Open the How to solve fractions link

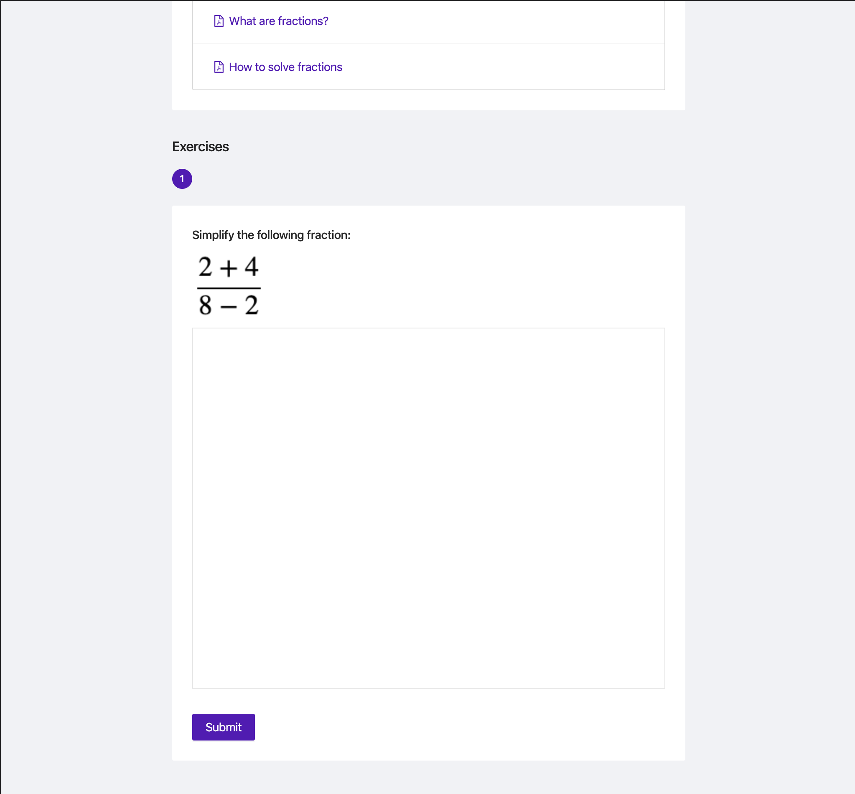pos(285,67)
